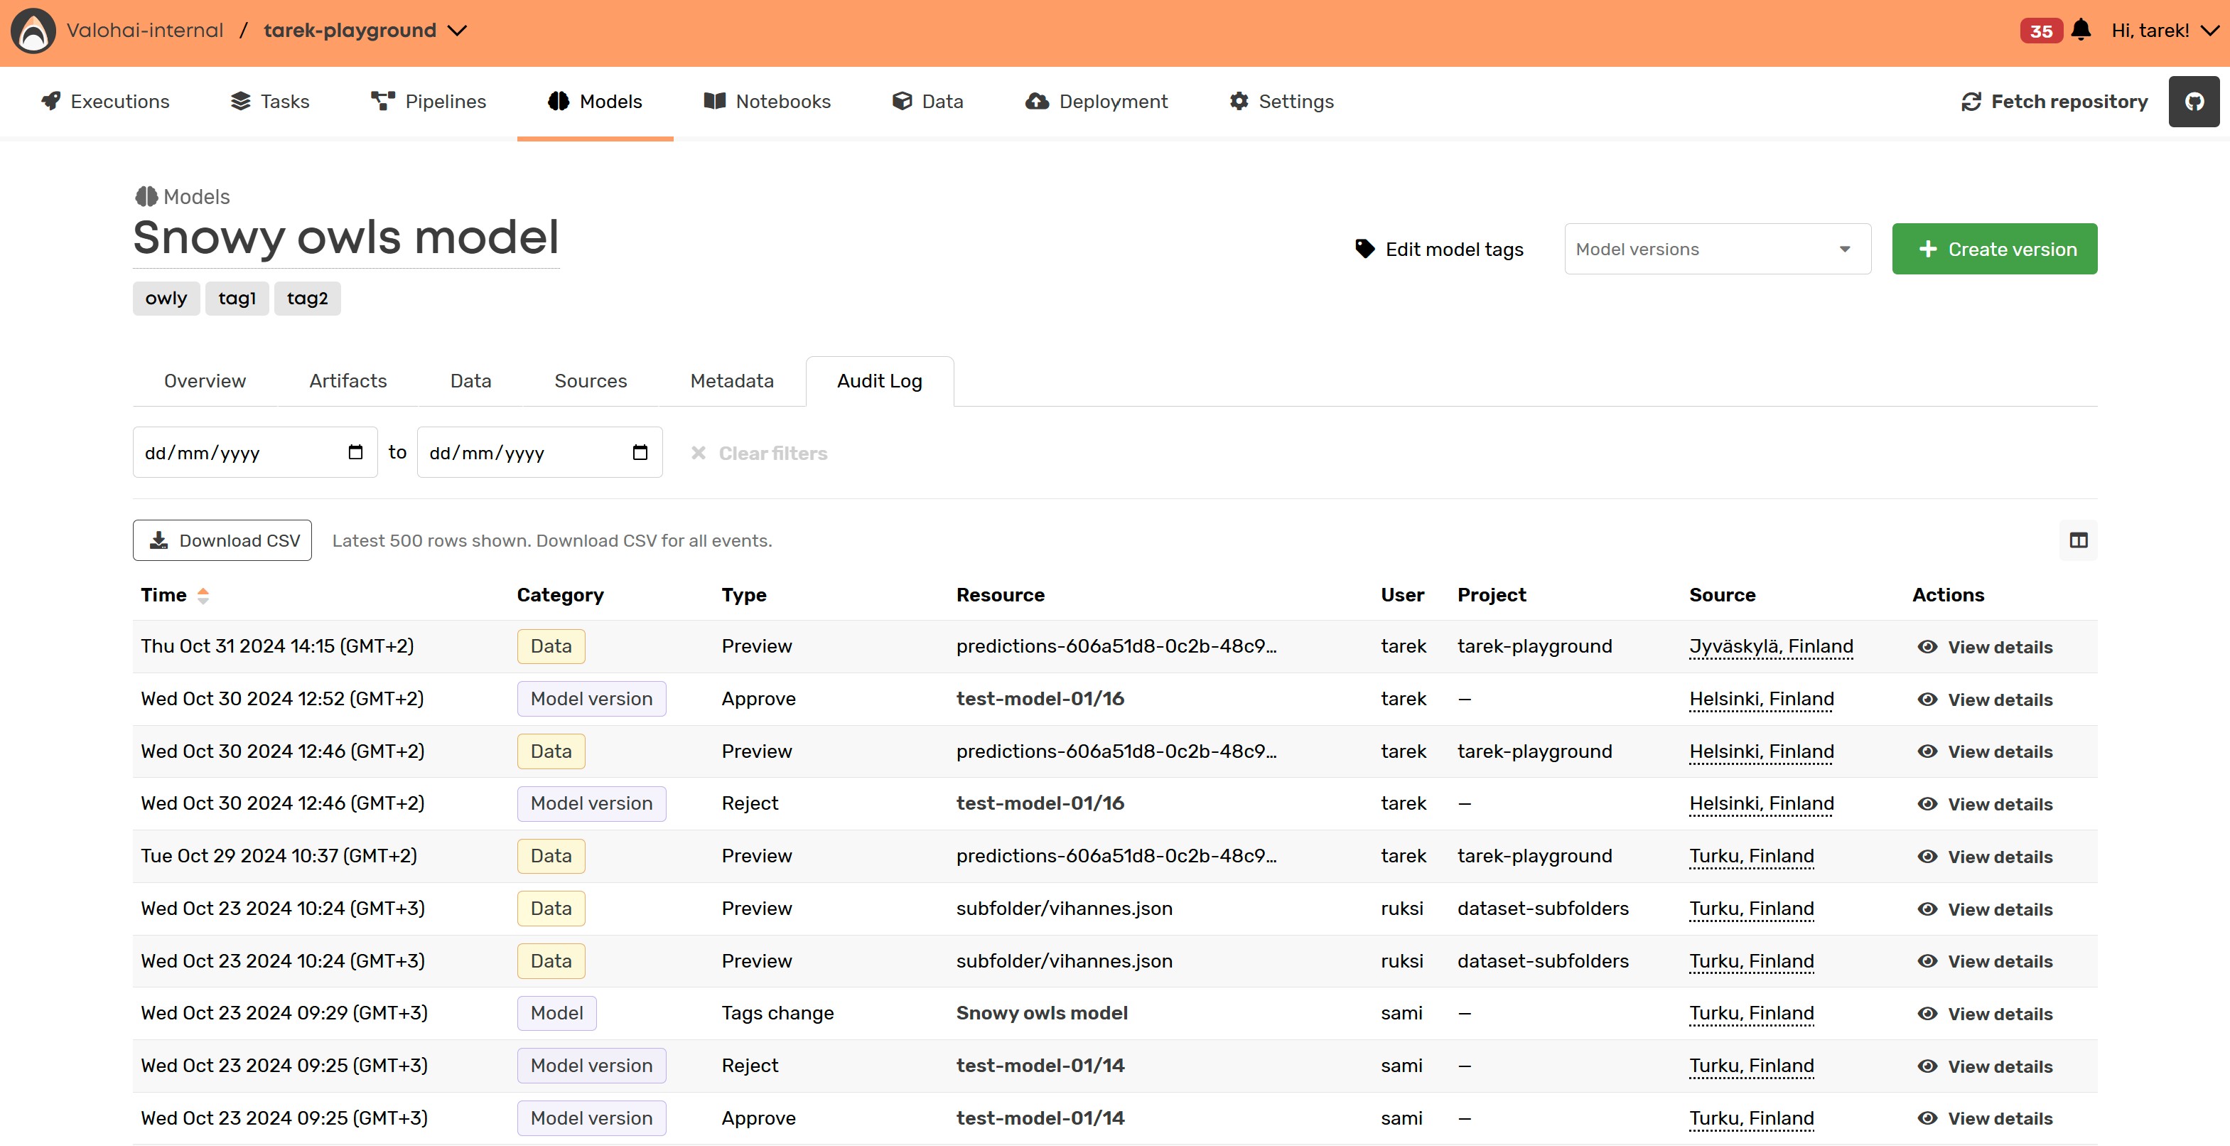Click the notifications bell showing 35
The height and width of the screenshot is (1146, 2230).
click(x=2081, y=31)
